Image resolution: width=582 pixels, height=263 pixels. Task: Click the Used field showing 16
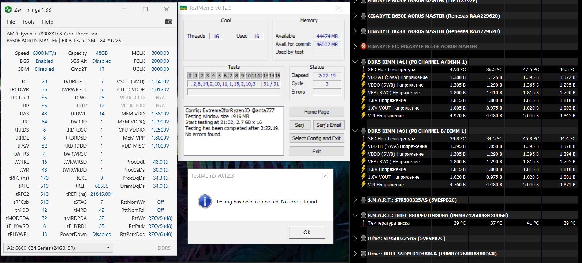(x=256, y=36)
